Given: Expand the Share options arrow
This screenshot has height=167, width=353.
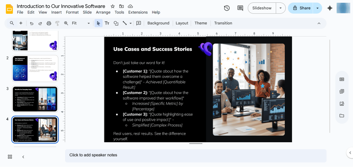Looking at the screenshot, I should coord(317,8).
